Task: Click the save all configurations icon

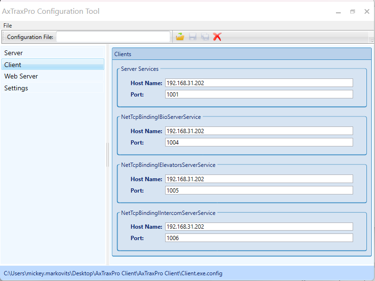Action: pyautogui.click(x=205, y=37)
